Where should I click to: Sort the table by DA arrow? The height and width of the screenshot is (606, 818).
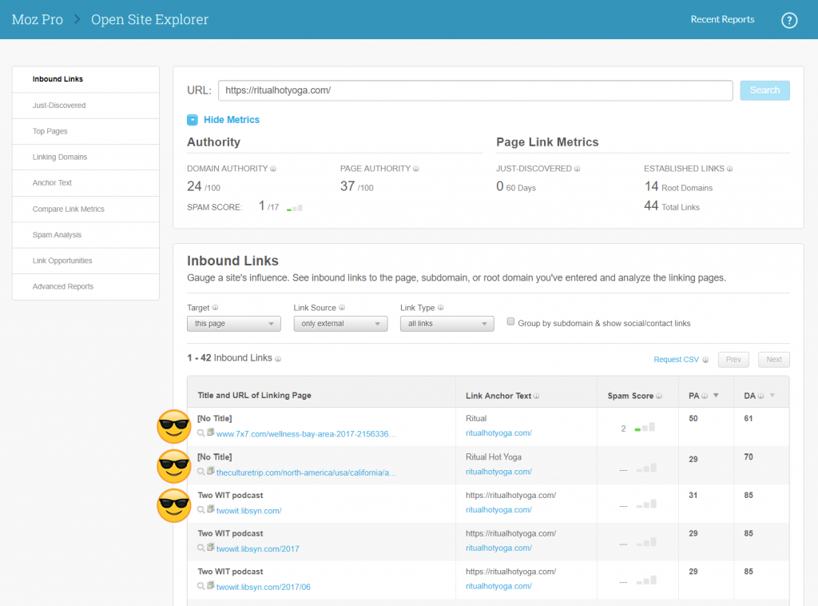(772, 396)
